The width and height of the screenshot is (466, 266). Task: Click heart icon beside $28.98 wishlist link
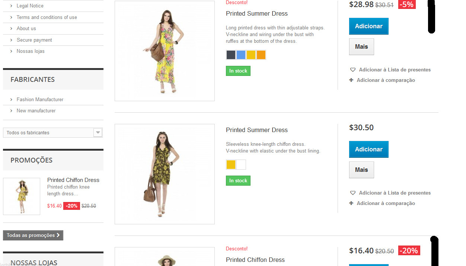[353, 70]
